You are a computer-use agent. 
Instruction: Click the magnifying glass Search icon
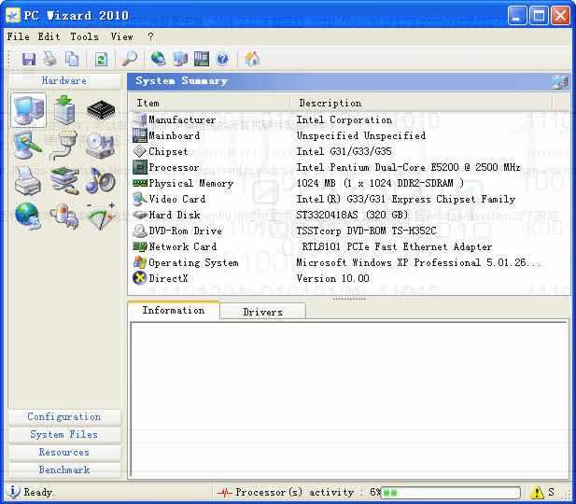pyautogui.click(x=130, y=59)
